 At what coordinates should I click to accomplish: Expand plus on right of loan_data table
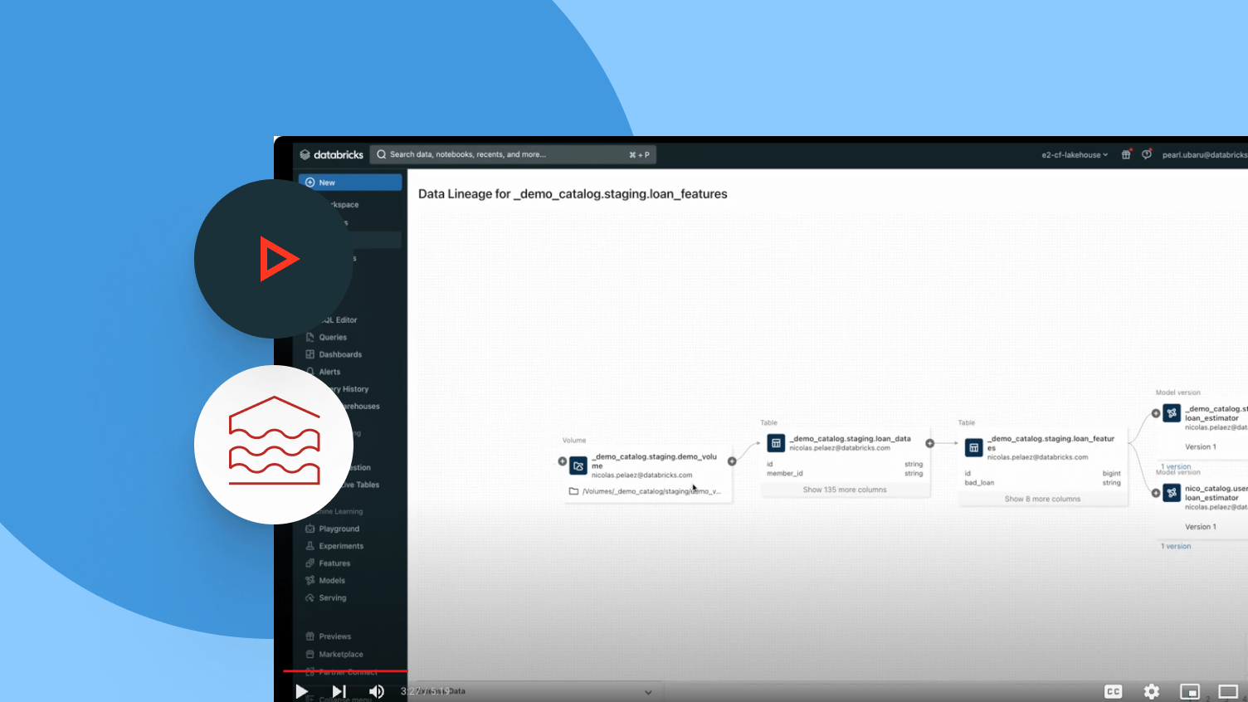click(x=929, y=443)
